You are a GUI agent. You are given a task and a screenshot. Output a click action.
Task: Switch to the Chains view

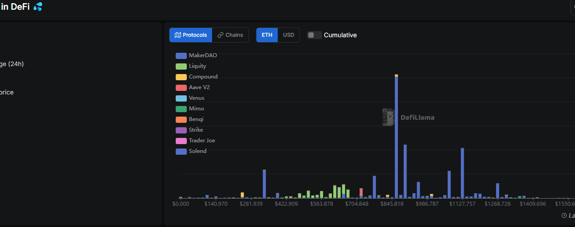tap(230, 35)
